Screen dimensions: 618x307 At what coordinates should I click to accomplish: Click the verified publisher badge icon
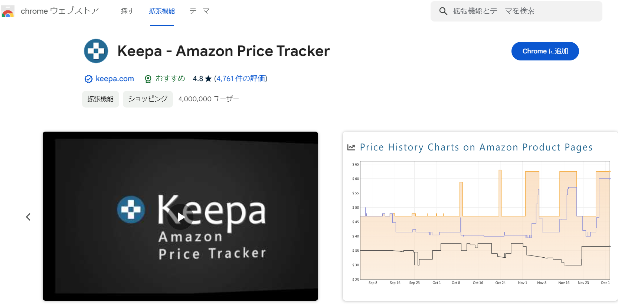tap(88, 79)
